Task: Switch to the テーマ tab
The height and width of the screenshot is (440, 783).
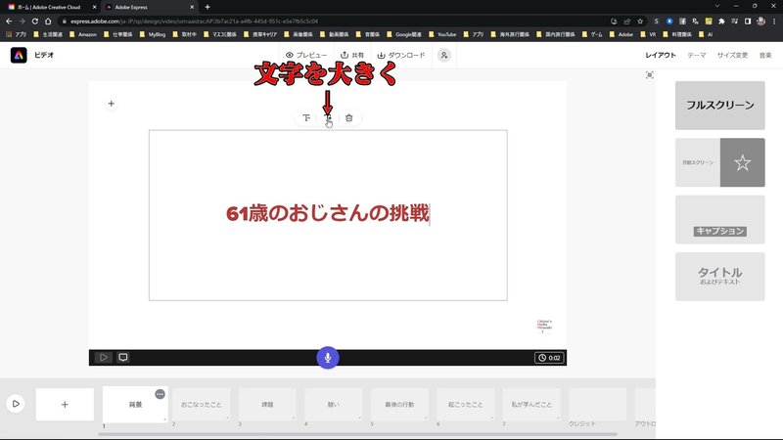Action: [697, 55]
